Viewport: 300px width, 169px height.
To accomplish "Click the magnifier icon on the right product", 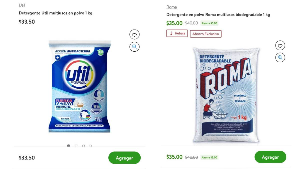I will click(x=280, y=57).
